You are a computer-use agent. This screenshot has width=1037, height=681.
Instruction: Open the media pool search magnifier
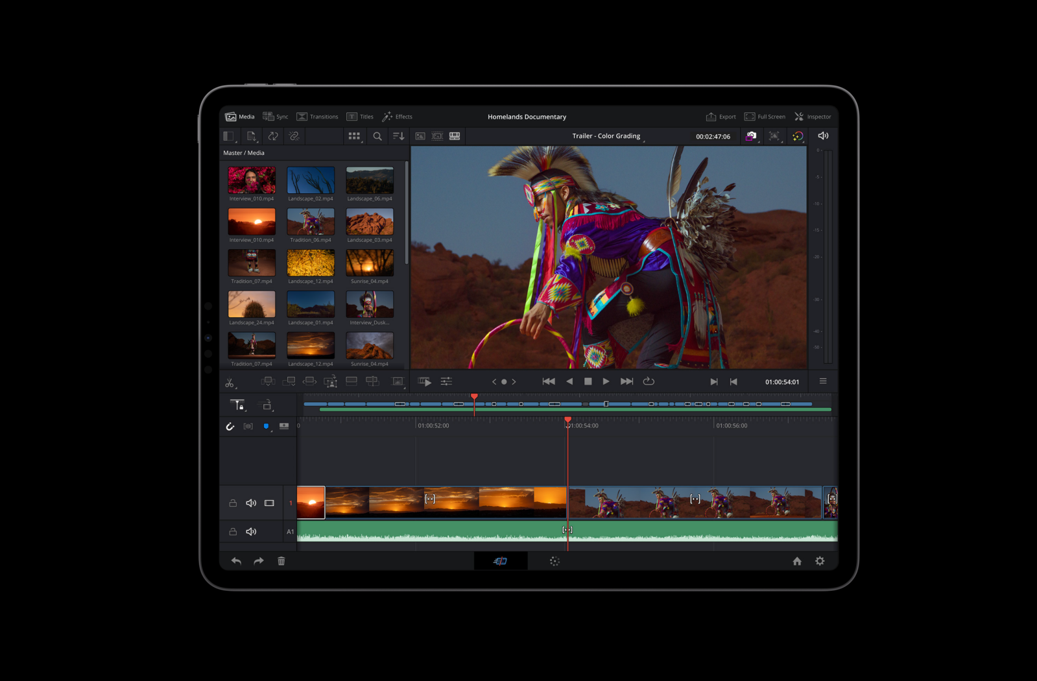[377, 136]
